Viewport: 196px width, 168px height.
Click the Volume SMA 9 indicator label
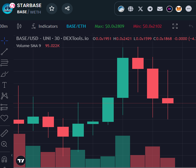(x=28, y=46)
